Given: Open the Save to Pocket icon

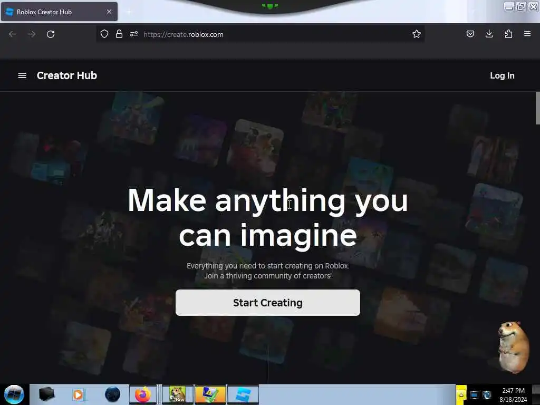Looking at the screenshot, I should 470,34.
